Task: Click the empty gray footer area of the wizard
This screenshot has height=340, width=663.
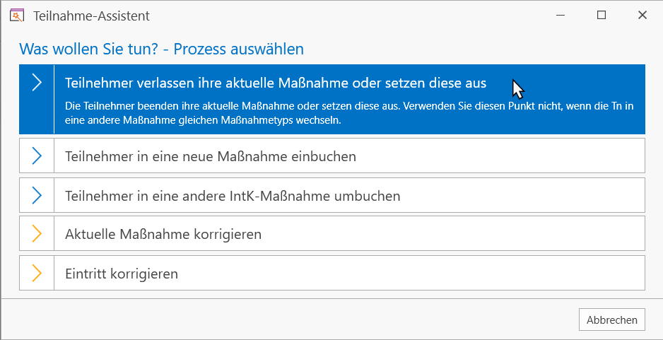Action: (x=288, y=320)
